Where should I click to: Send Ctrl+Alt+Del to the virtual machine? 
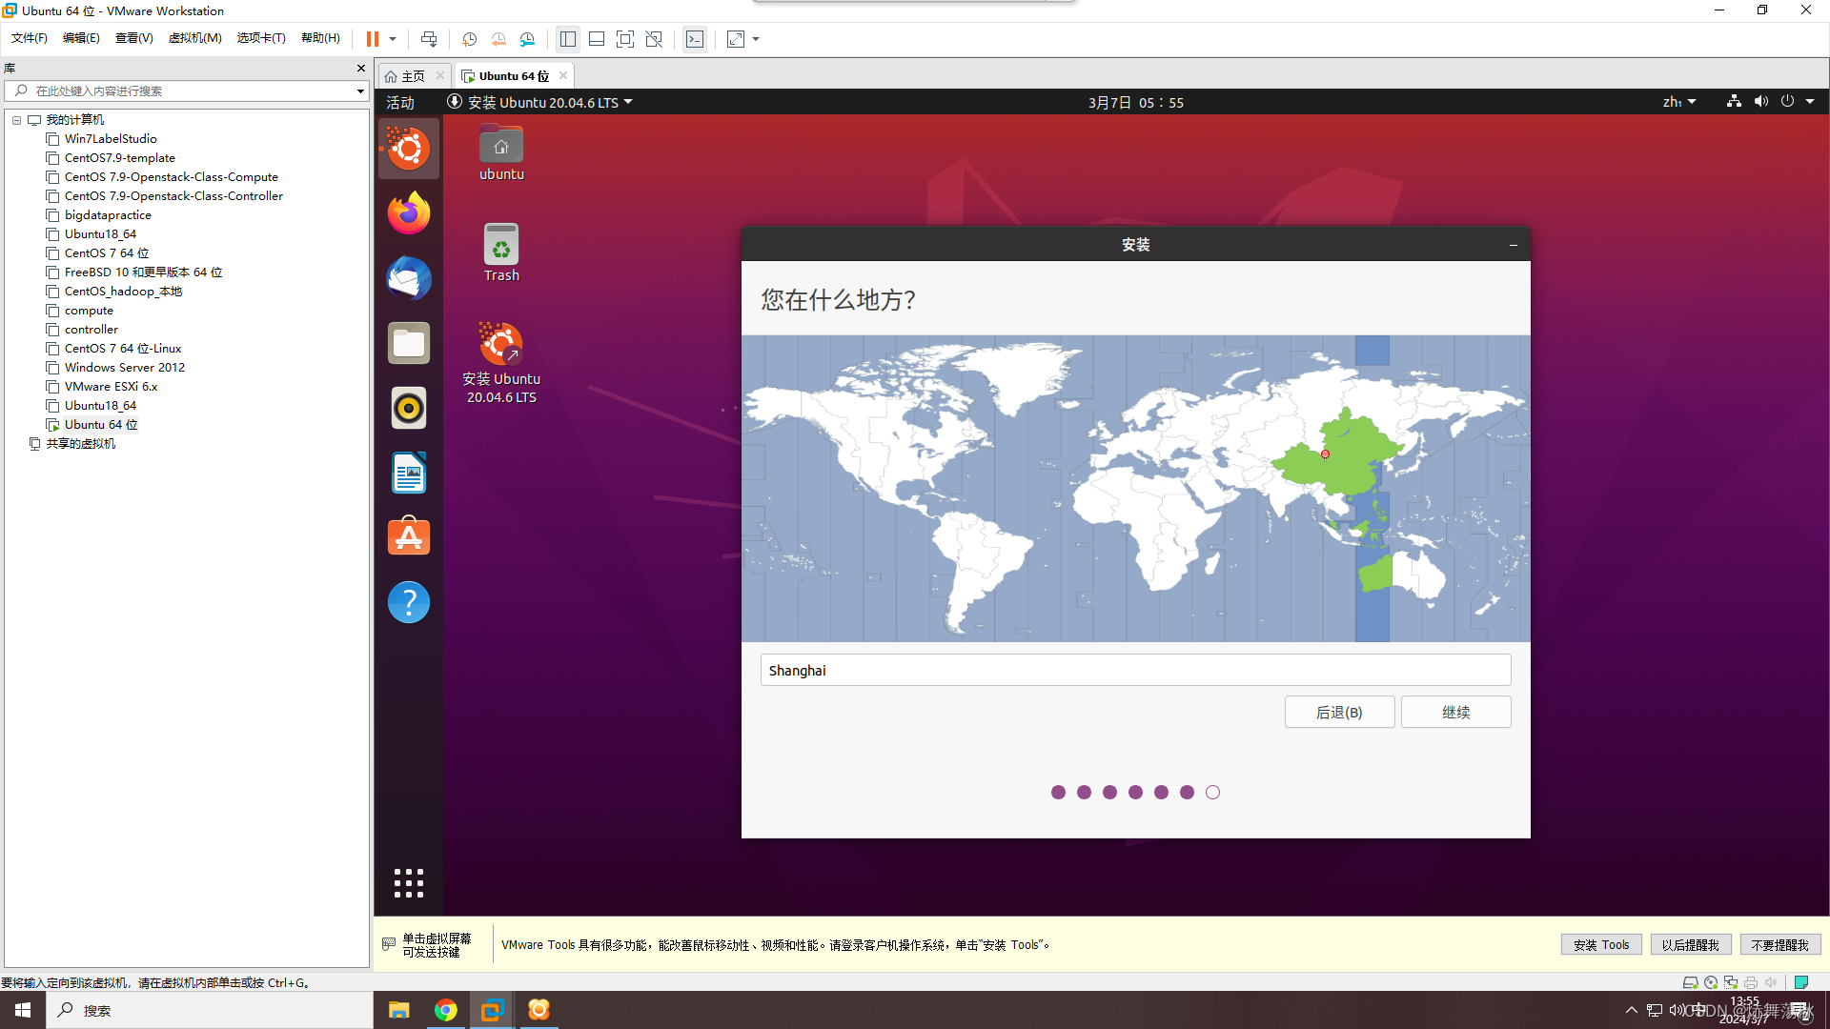[x=429, y=39]
